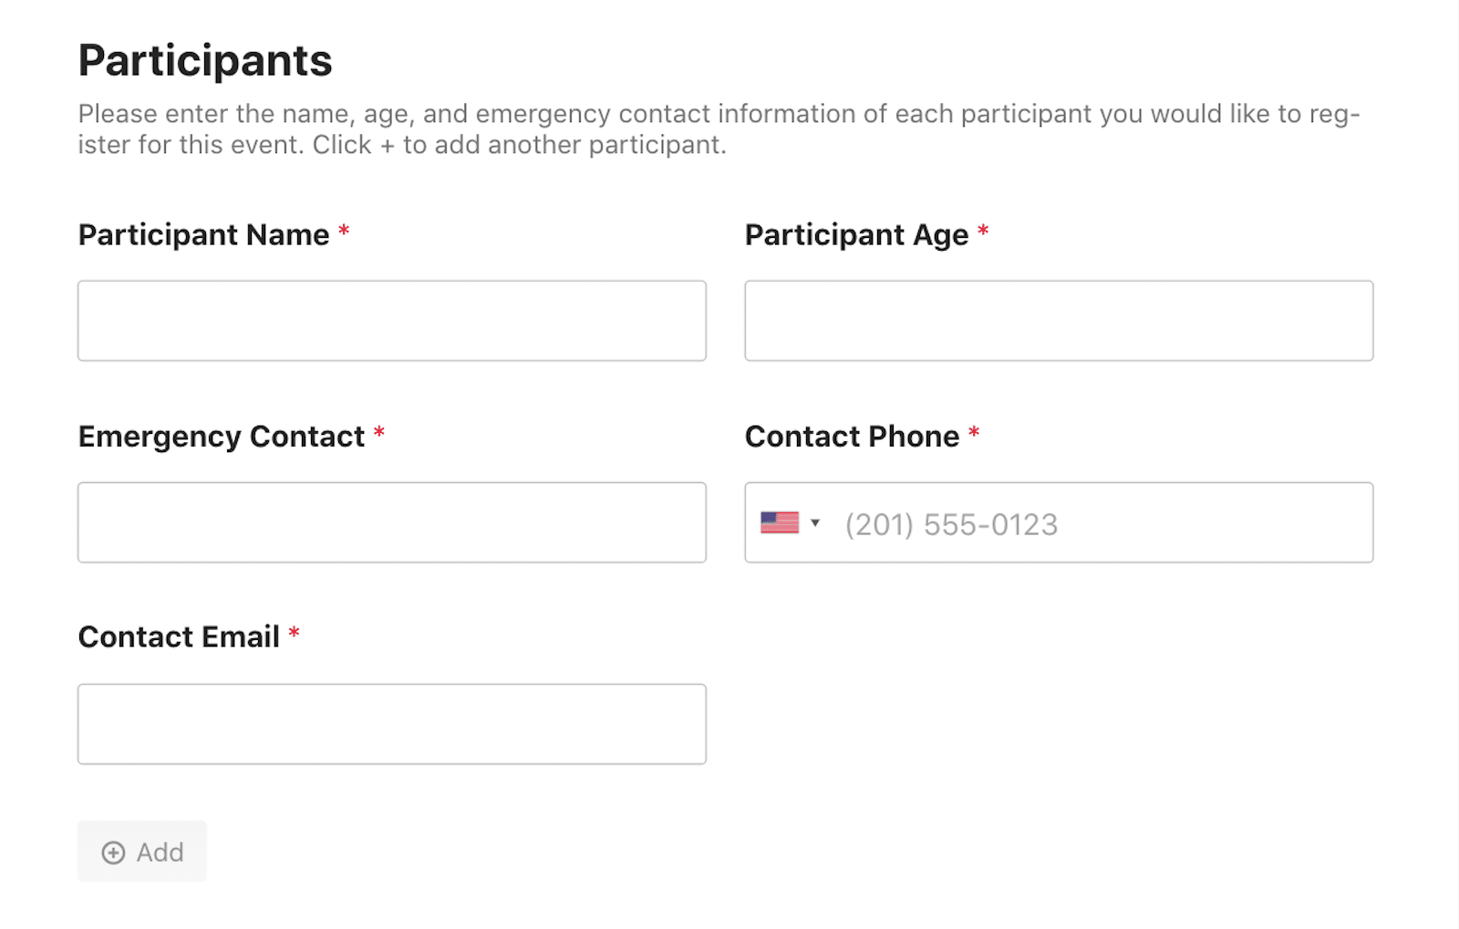Image resolution: width=1459 pixels, height=929 pixels.
Task: Click red asterisk beside Contact Phone
Action: [x=974, y=432]
